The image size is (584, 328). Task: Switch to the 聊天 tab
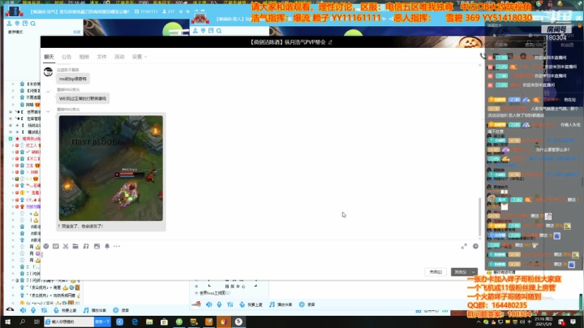pos(49,57)
